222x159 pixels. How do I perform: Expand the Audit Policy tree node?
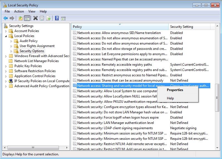point(11,41)
